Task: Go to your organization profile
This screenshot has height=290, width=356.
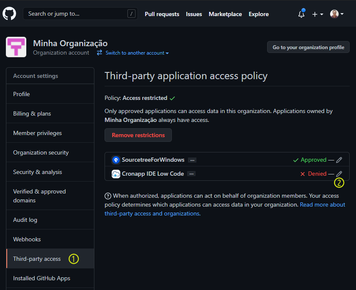Action: pos(308,47)
